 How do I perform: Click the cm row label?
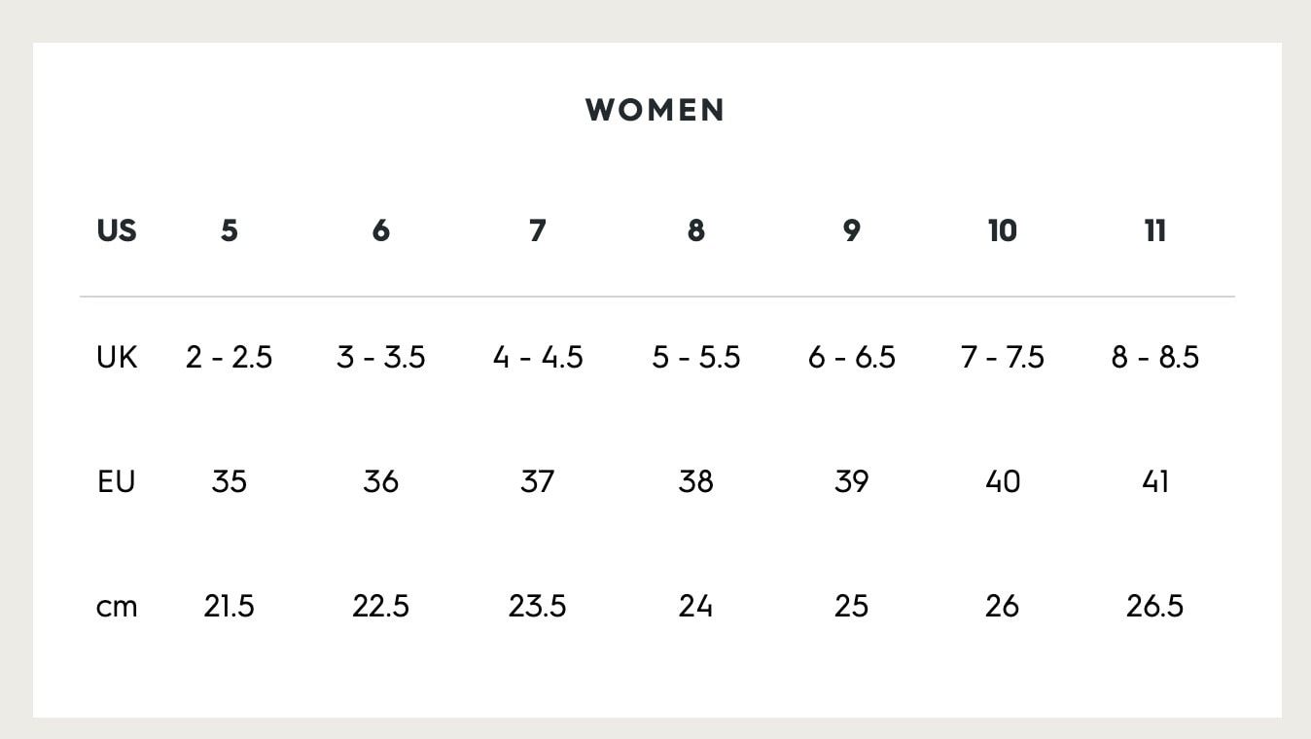pyautogui.click(x=117, y=607)
